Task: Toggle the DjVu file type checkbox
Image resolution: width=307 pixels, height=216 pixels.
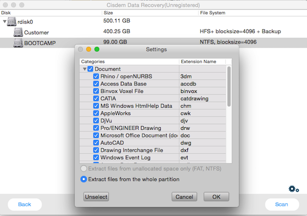Action: click(x=96, y=121)
